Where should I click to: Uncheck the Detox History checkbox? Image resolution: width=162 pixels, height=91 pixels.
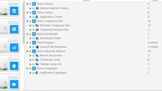[30, 4]
